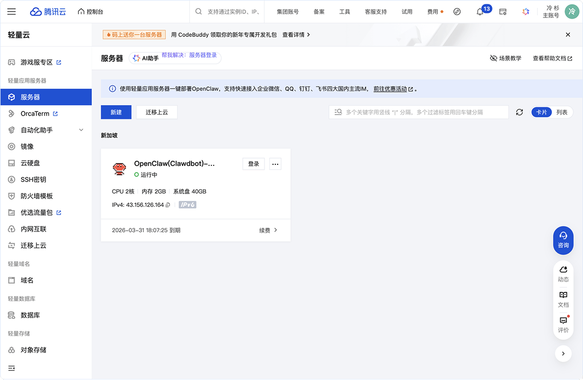583x380 pixels.
Task: Open the 咨询 customer service button
Action: point(563,240)
